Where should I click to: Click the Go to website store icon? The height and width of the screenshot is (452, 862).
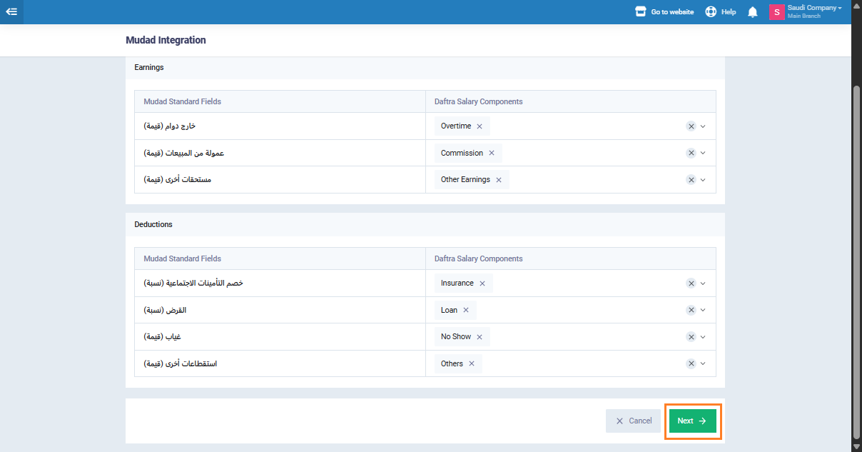(640, 12)
